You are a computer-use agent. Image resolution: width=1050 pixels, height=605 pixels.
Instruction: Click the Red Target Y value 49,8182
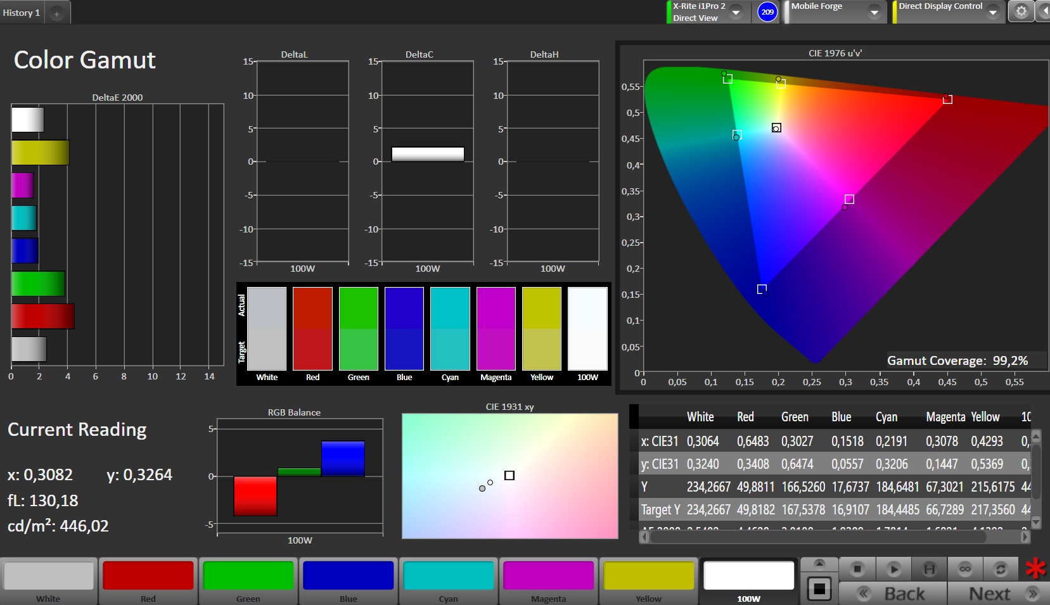point(756,509)
